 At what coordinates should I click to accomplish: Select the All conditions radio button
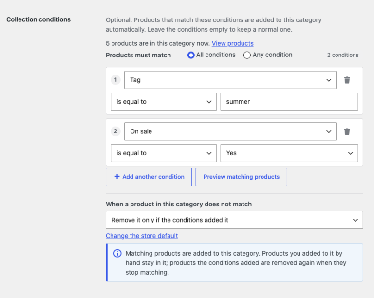(x=191, y=55)
